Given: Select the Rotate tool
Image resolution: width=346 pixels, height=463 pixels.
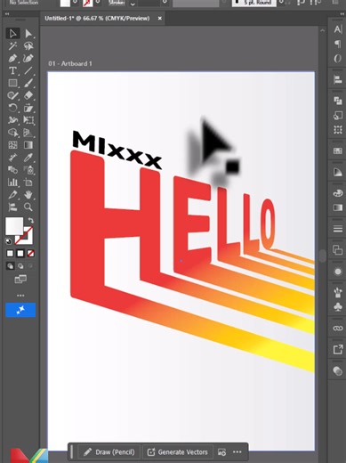Looking at the screenshot, I should pyautogui.click(x=12, y=108).
